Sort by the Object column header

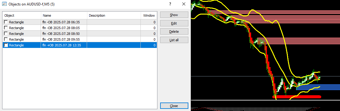(x=22, y=15)
